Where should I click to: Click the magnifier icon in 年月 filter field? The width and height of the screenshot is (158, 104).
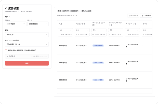pos(60,34)
